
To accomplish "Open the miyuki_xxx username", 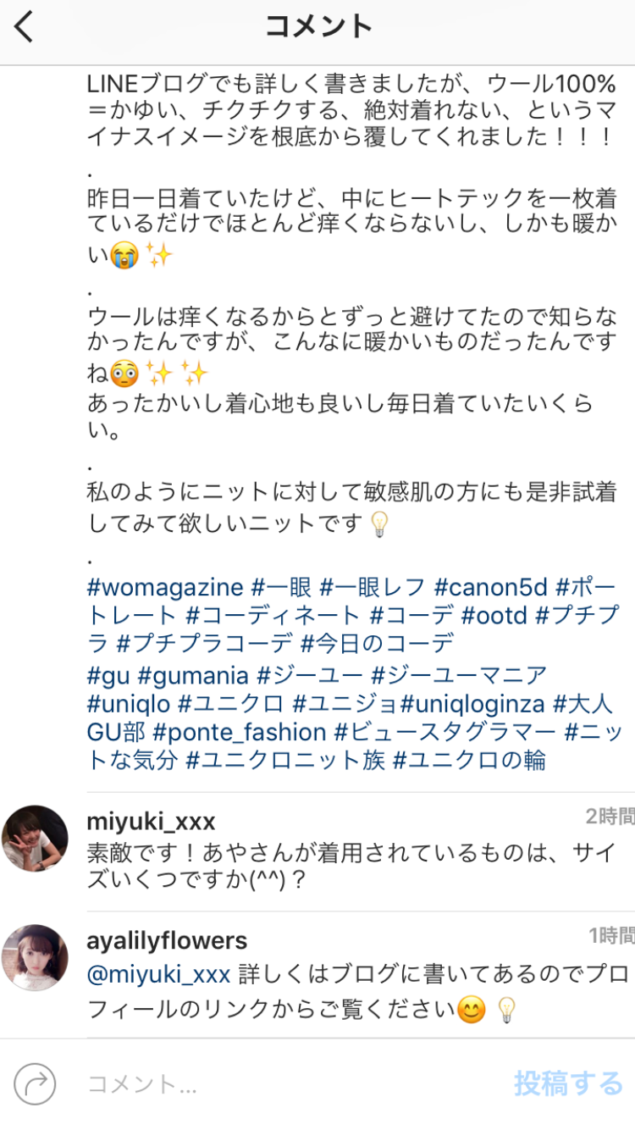I will tap(151, 821).
